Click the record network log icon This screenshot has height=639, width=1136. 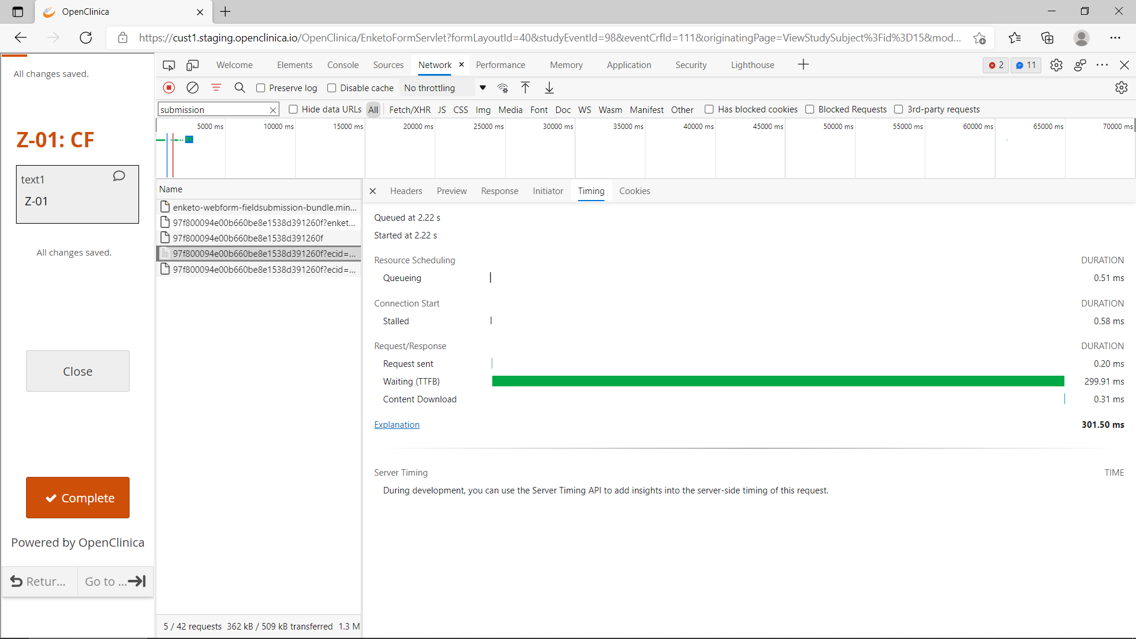click(169, 88)
